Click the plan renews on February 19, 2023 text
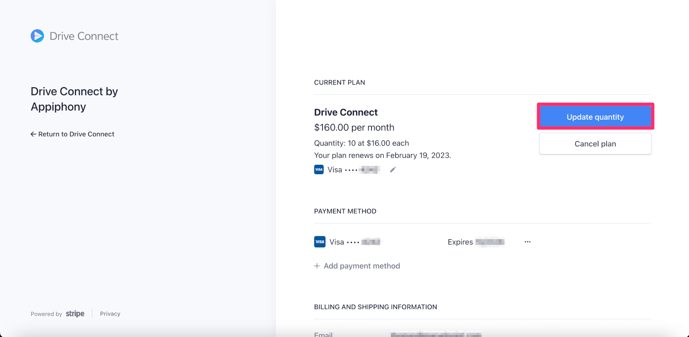This screenshot has width=689, height=337. click(383, 155)
